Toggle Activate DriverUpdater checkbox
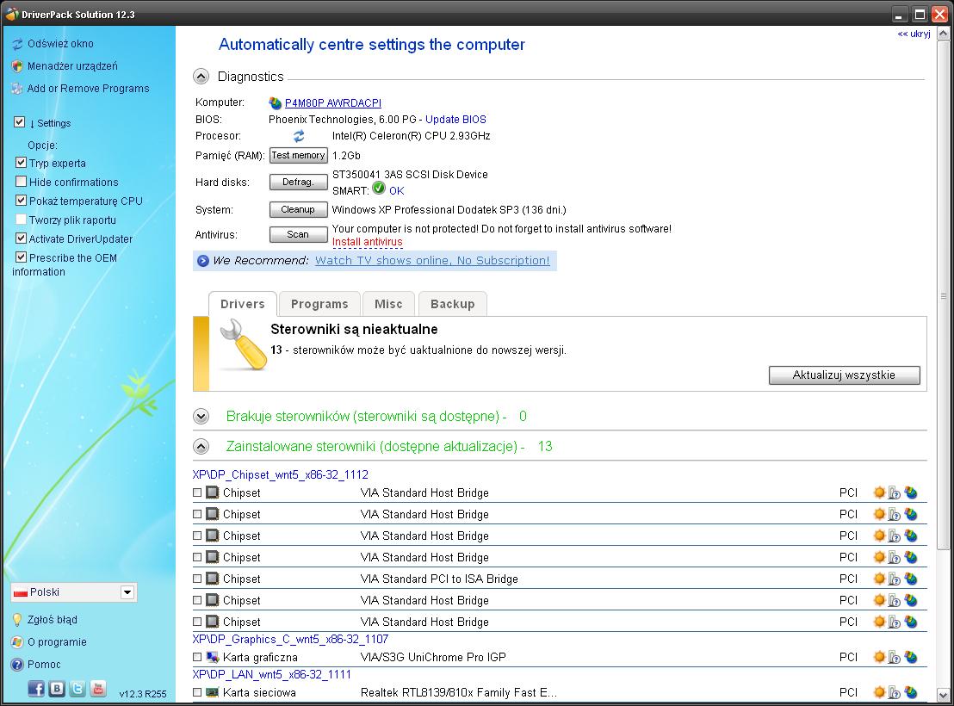954x706 pixels. tap(22, 238)
